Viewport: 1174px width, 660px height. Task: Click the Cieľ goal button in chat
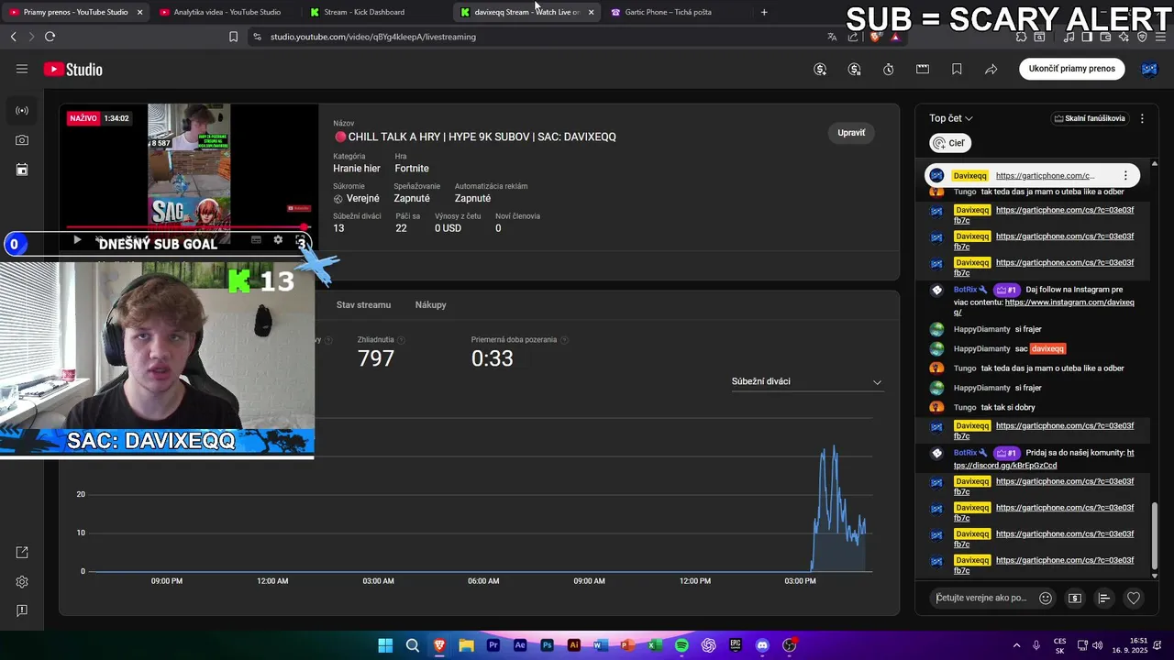[950, 143]
